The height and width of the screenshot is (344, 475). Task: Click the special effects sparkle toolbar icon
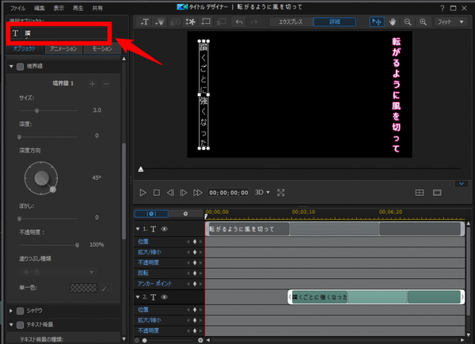pos(190,22)
